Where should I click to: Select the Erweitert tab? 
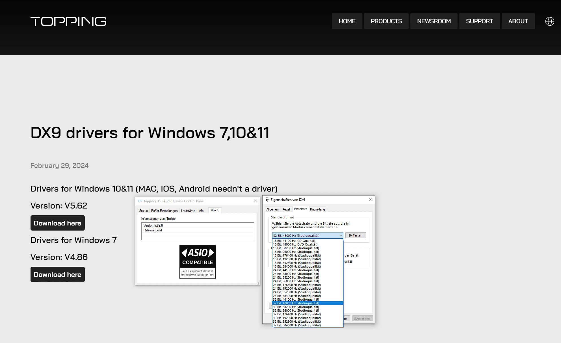point(300,209)
